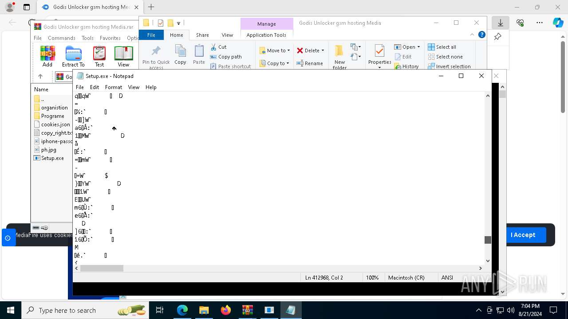
Task: Open Edge downloads icon
Action: click(x=501, y=23)
